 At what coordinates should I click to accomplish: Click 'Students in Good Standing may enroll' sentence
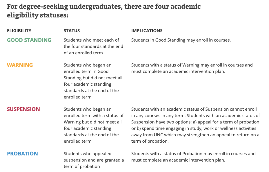[x=181, y=40]
